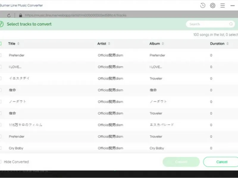Select the Cry Baby title text
Viewport: 238px width, 178px height.
click(x=16, y=148)
